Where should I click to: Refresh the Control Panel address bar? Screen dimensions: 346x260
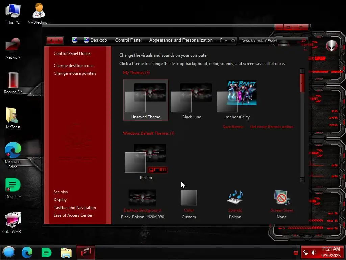point(233,41)
